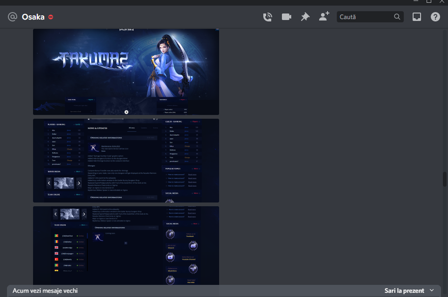Screen dimensions: 448x297
Task: Click the chevron next to Sari la prezent
Action: point(432,290)
